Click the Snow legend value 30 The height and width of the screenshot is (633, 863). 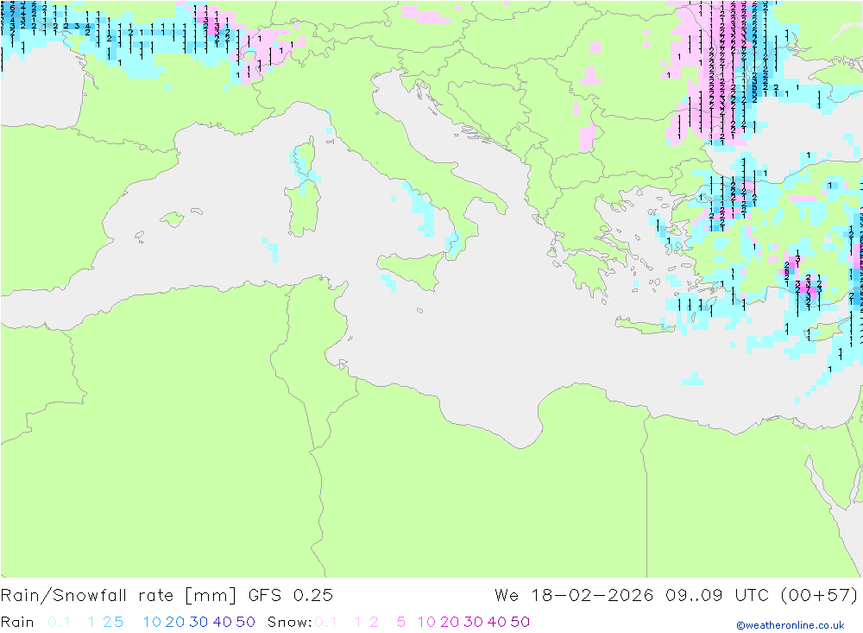473,622
